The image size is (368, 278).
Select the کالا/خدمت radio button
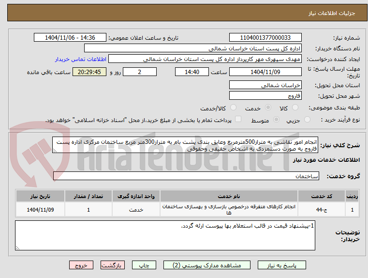tap(233, 108)
